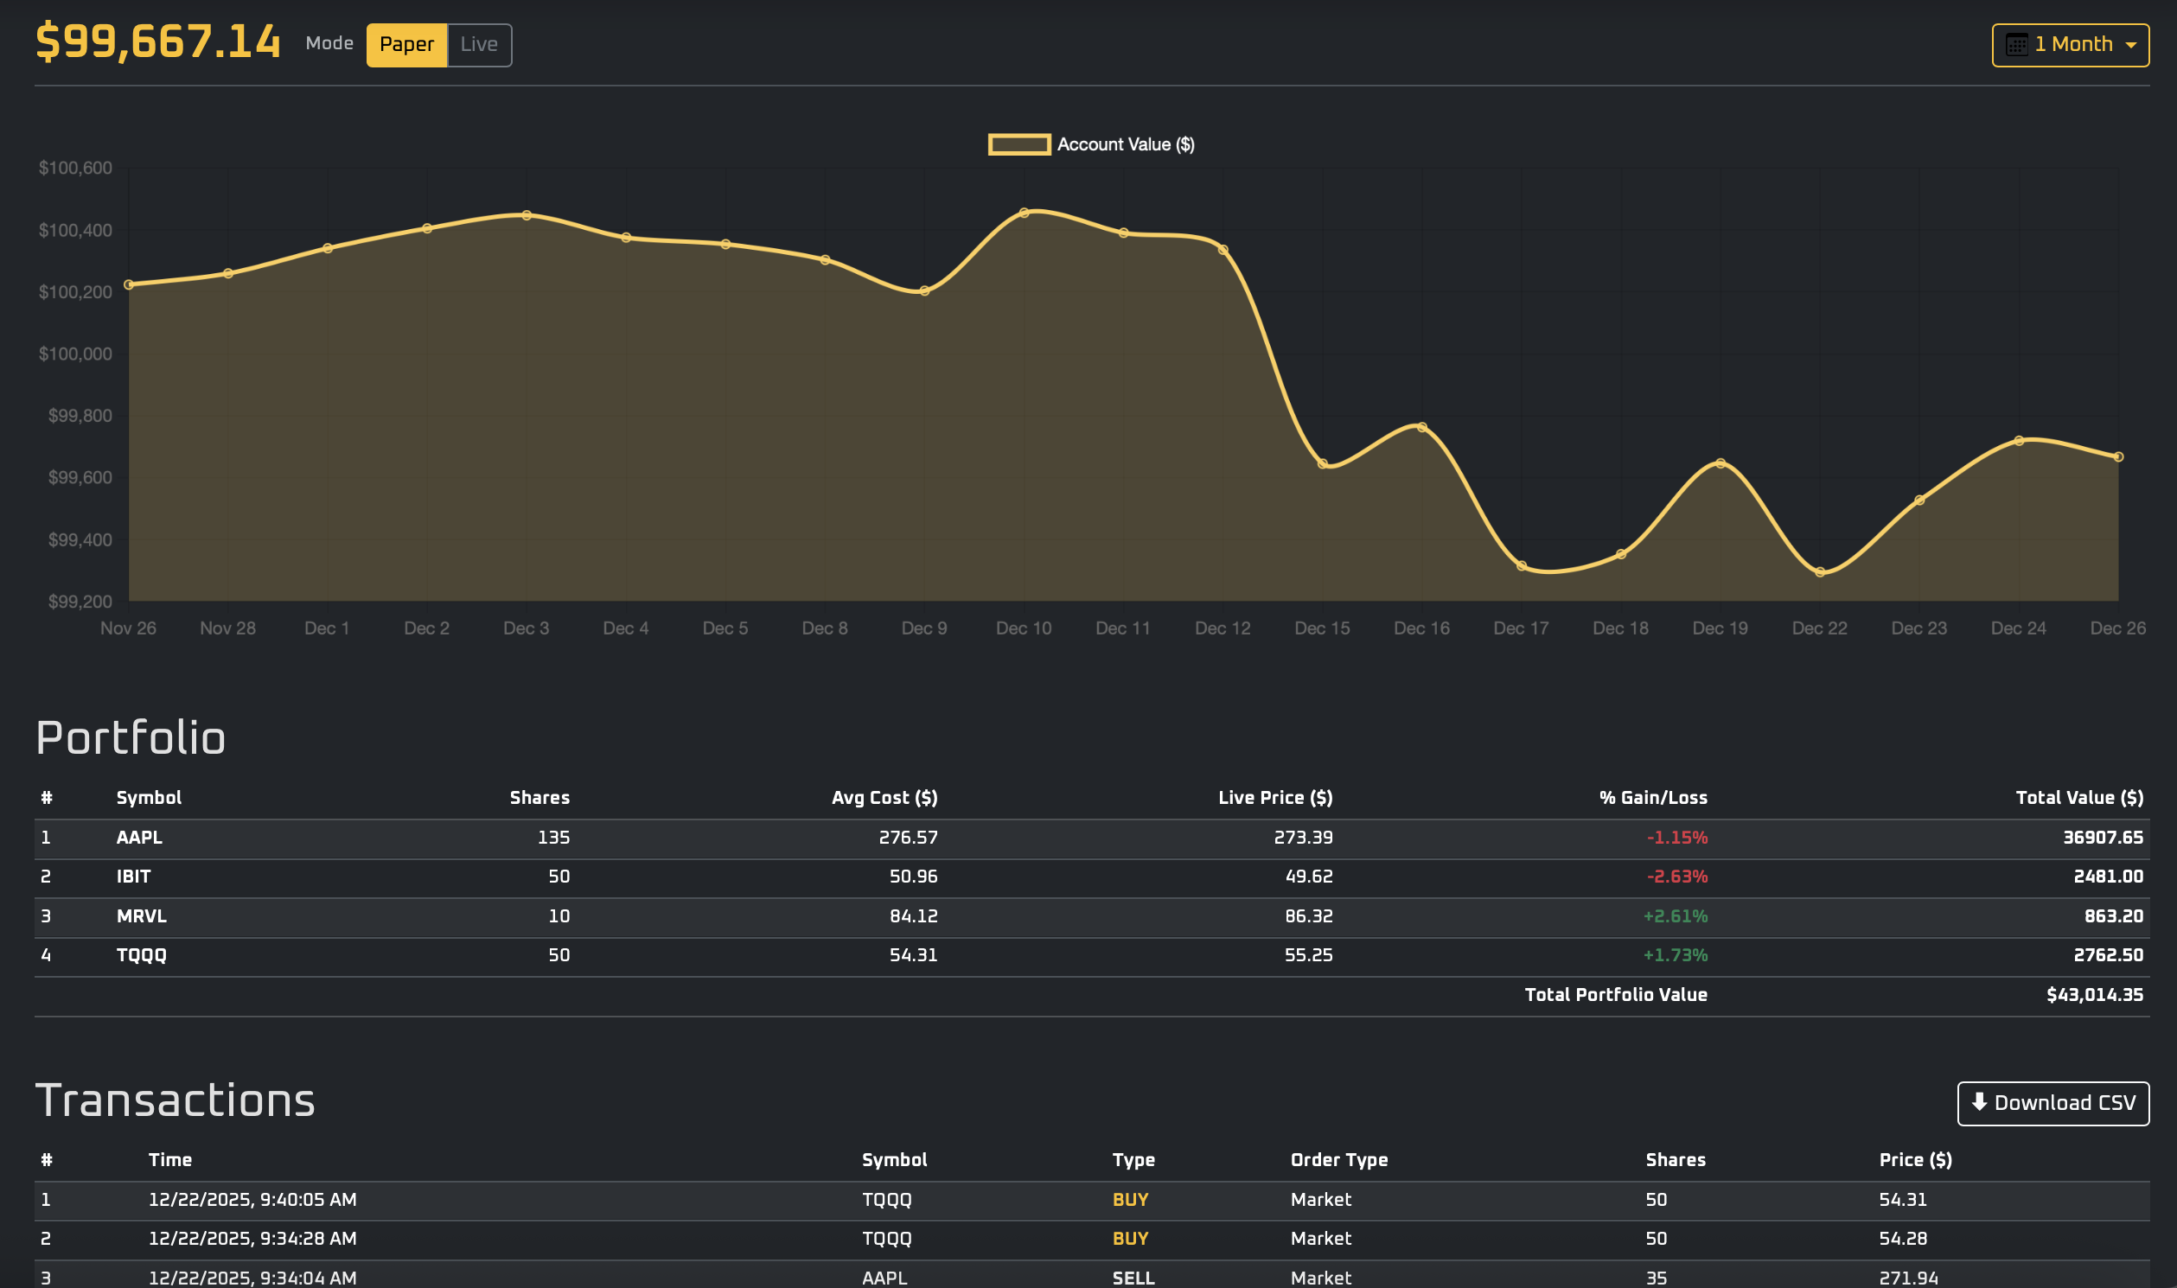Select the Paper mode toggle
The height and width of the screenshot is (1288, 2177).
pos(406,44)
